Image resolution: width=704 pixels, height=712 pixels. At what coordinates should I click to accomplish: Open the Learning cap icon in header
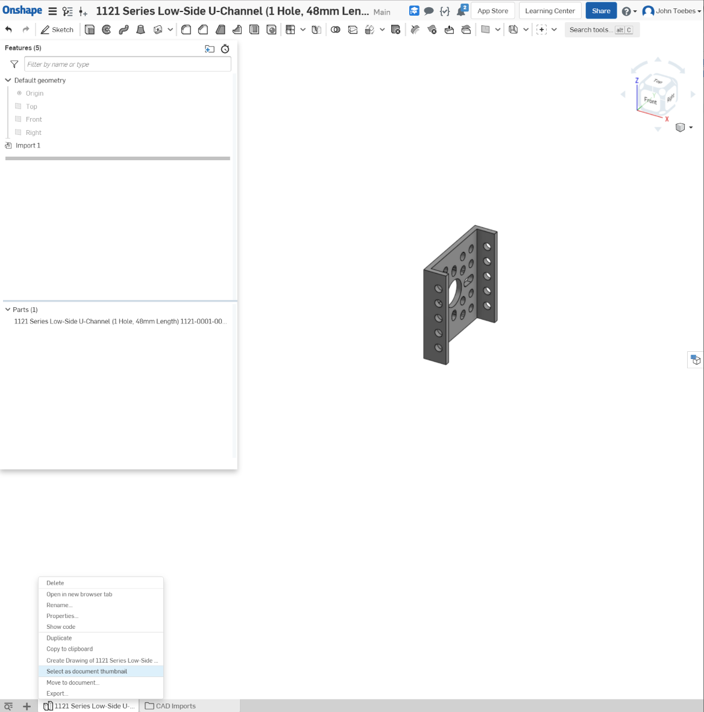coord(414,10)
